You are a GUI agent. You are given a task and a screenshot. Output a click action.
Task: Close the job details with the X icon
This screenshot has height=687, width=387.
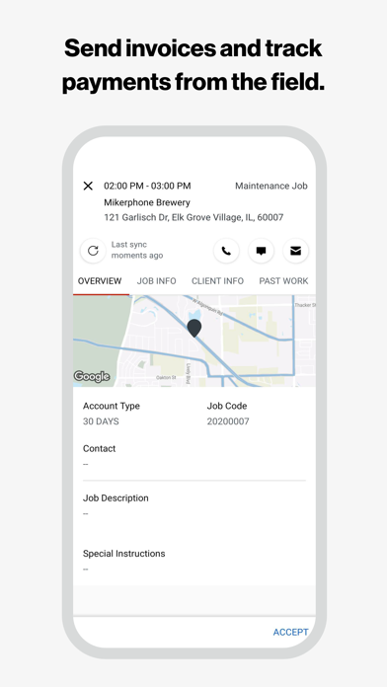pyautogui.click(x=88, y=186)
